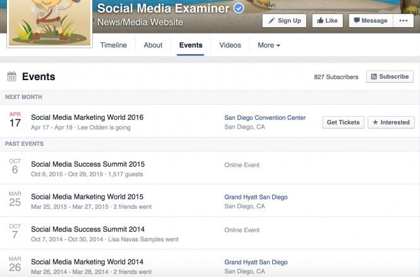Image resolution: width=420 pixels, height=277 pixels.
Task: Subscribe to the page's events feed
Action: coord(390,77)
